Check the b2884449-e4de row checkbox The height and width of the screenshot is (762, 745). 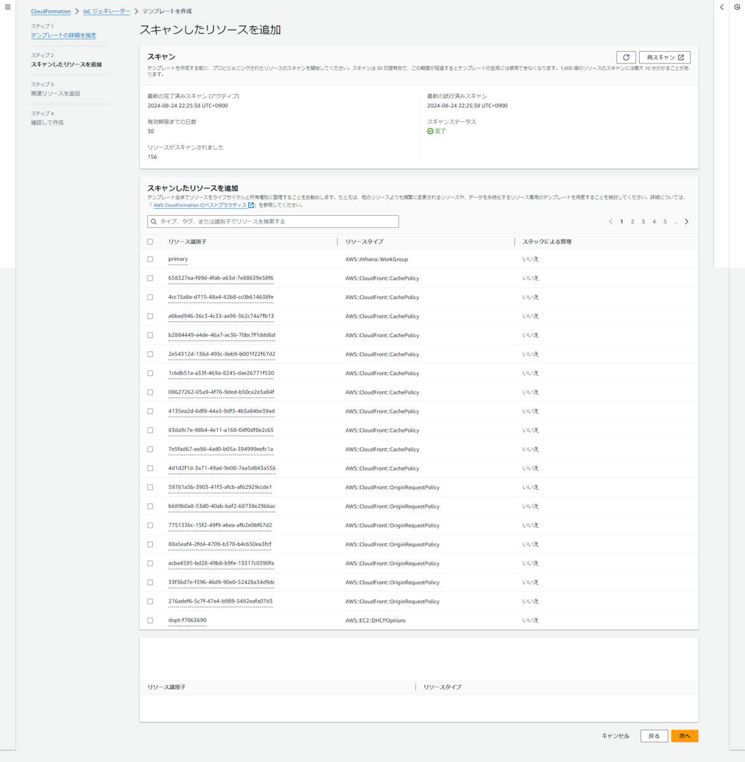[151, 335]
